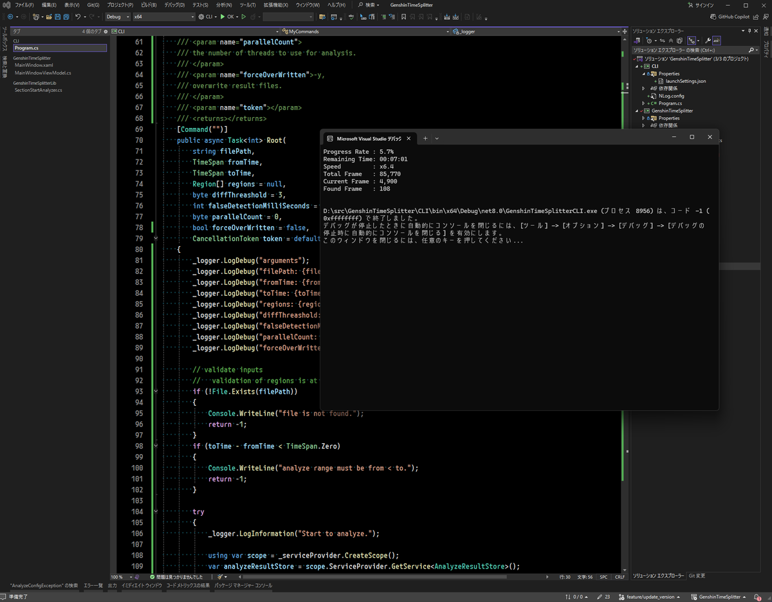Open the ファイル(F) menu

pos(24,5)
